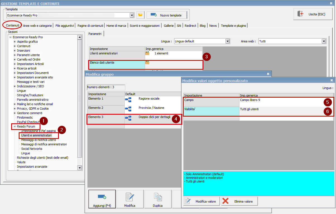Expand the Carrello ed Ordini node
This screenshot has height=214, width=336.
(x=15, y=59)
